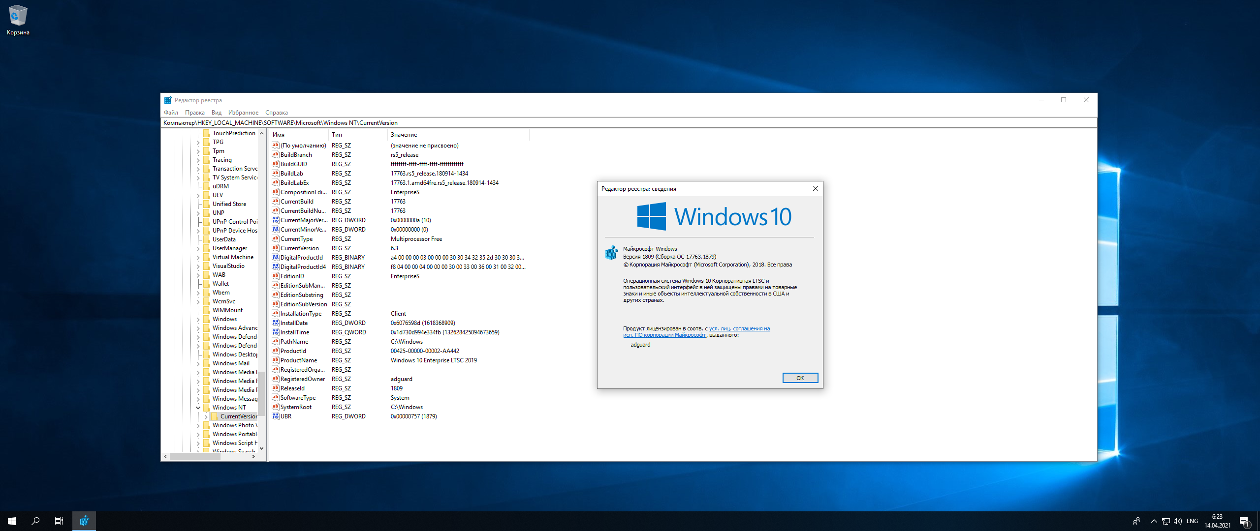The image size is (1260, 531).
Task: Open the Справка menu
Action: pos(277,113)
